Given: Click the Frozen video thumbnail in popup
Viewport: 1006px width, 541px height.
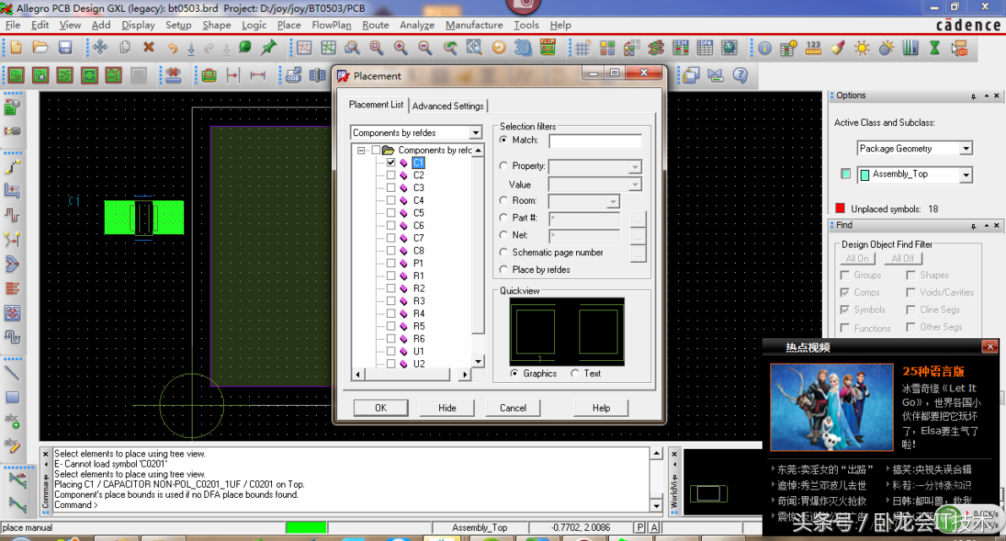Looking at the screenshot, I should point(831,407).
